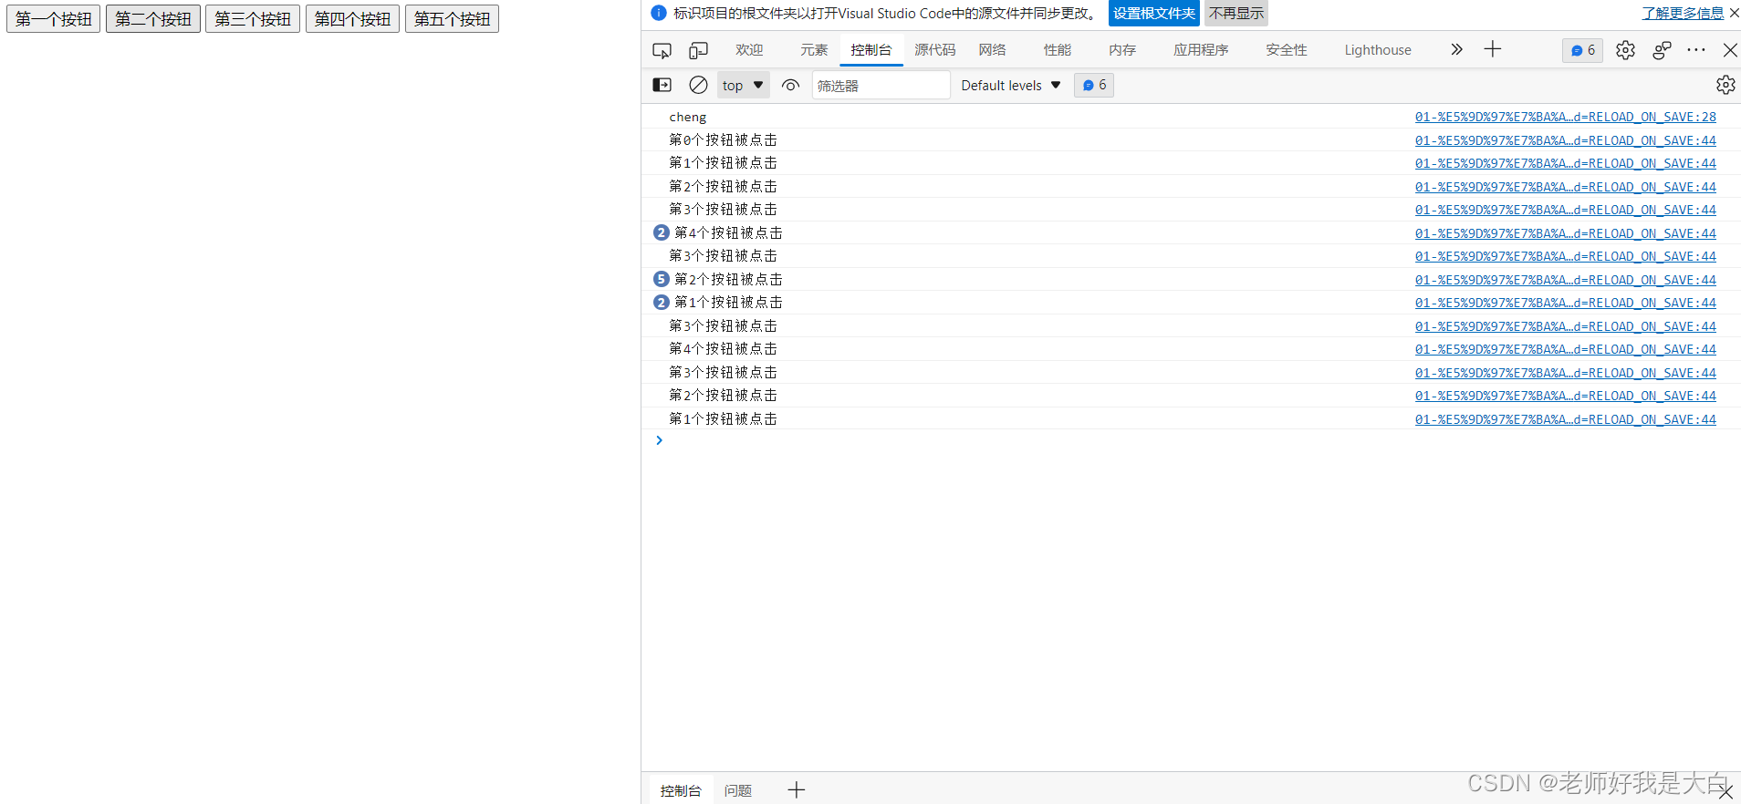Open the Lighthouse tab

pos(1378,50)
